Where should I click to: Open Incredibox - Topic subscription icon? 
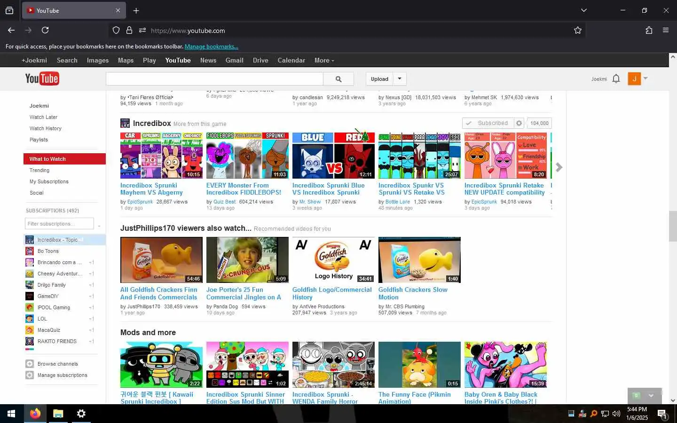(30, 240)
